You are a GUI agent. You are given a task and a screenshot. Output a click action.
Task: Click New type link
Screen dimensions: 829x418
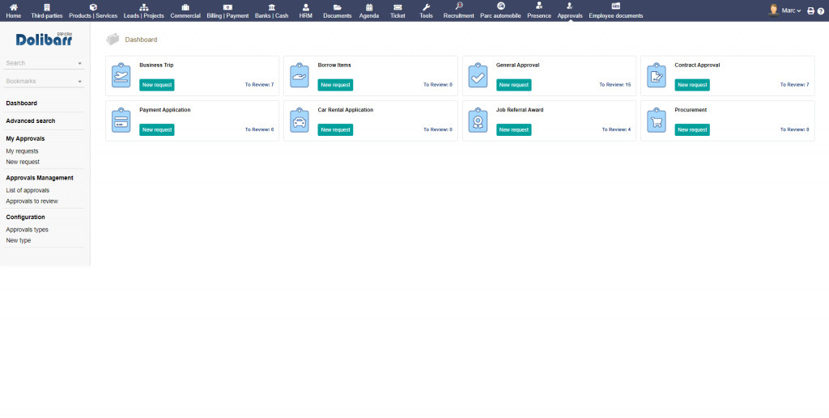point(19,240)
